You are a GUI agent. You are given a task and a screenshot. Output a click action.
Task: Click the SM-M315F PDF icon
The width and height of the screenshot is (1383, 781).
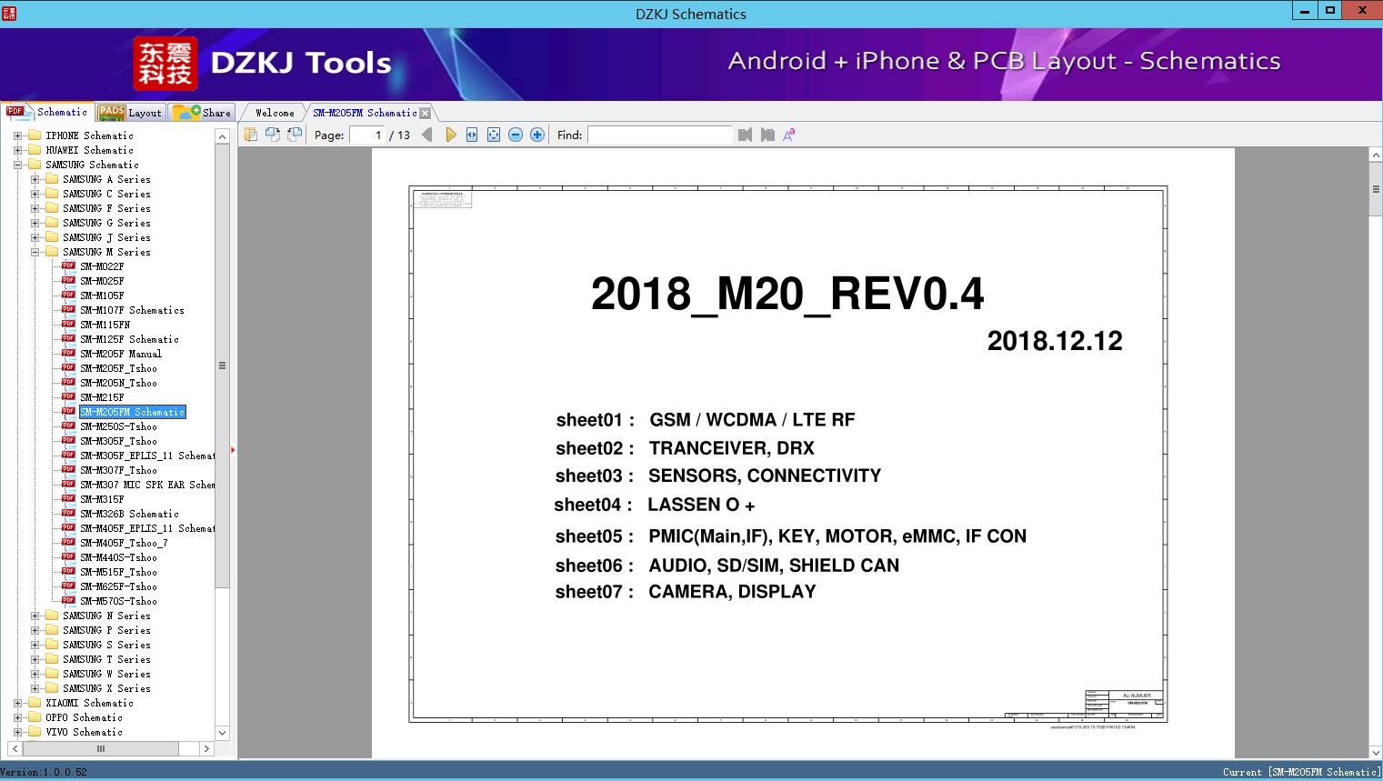coord(68,498)
